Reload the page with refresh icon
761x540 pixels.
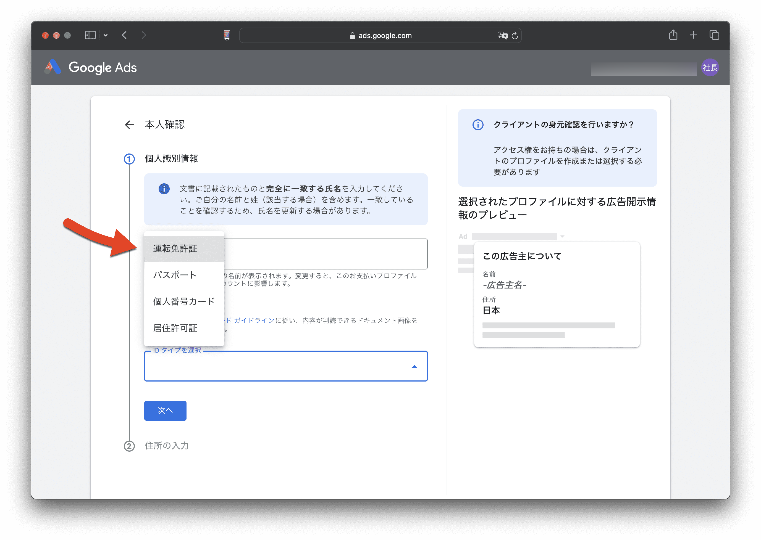515,35
